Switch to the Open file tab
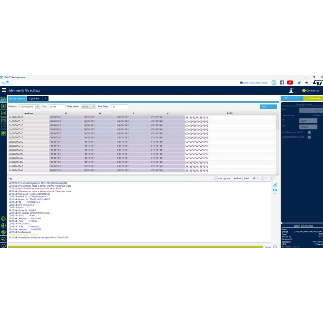 click(34, 99)
